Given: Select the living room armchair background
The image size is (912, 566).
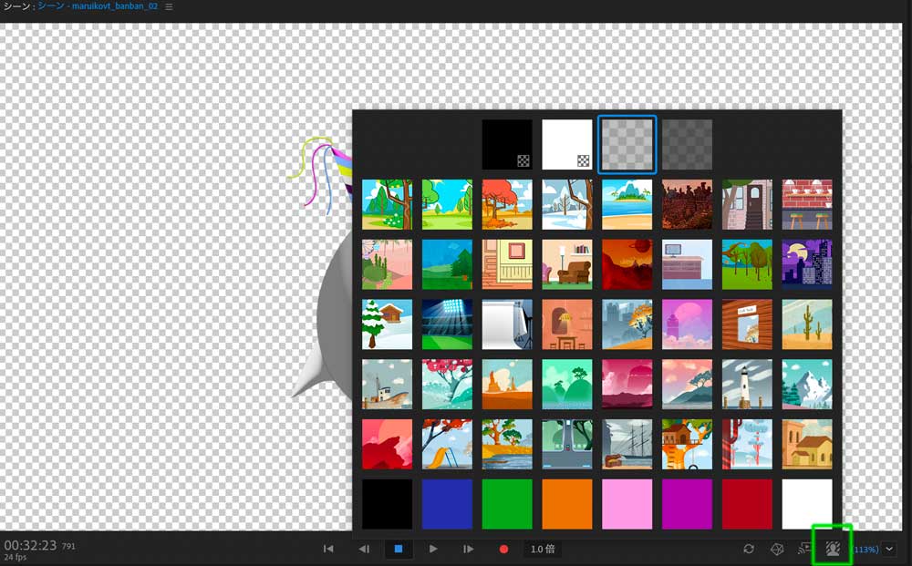Looking at the screenshot, I should (x=567, y=264).
